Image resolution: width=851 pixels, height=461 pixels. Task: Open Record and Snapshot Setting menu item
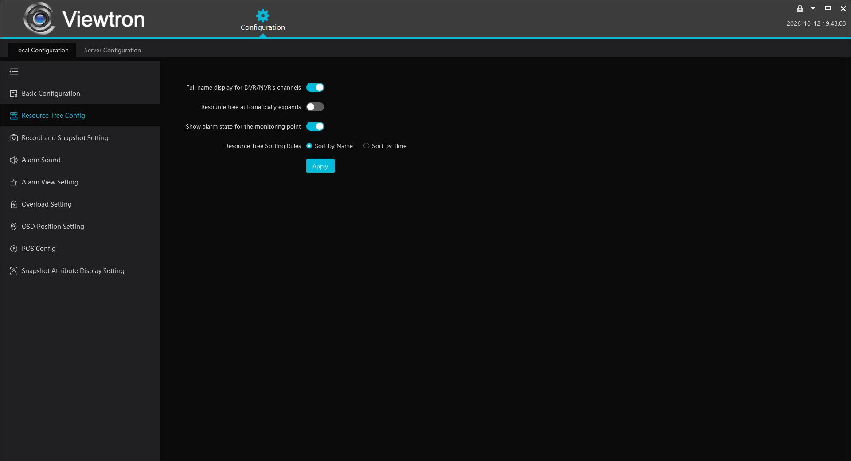(x=80, y=138)
